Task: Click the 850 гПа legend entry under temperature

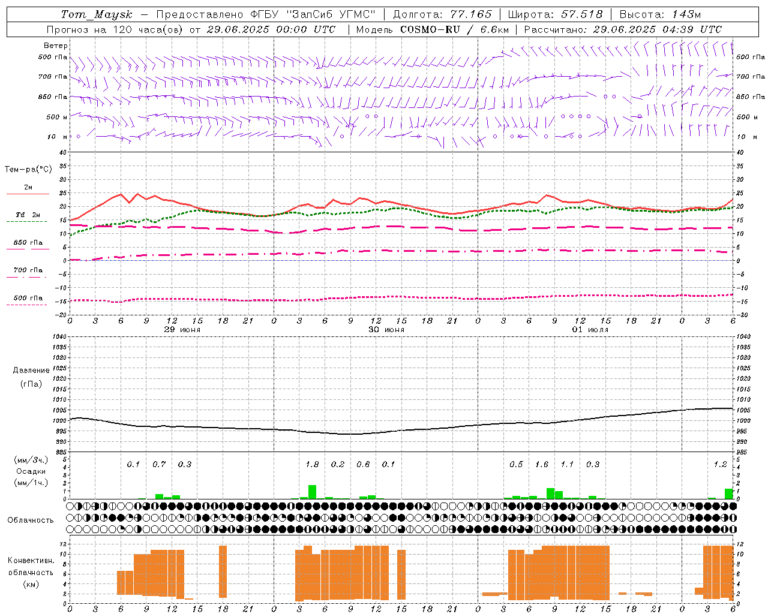Action: 28,243
